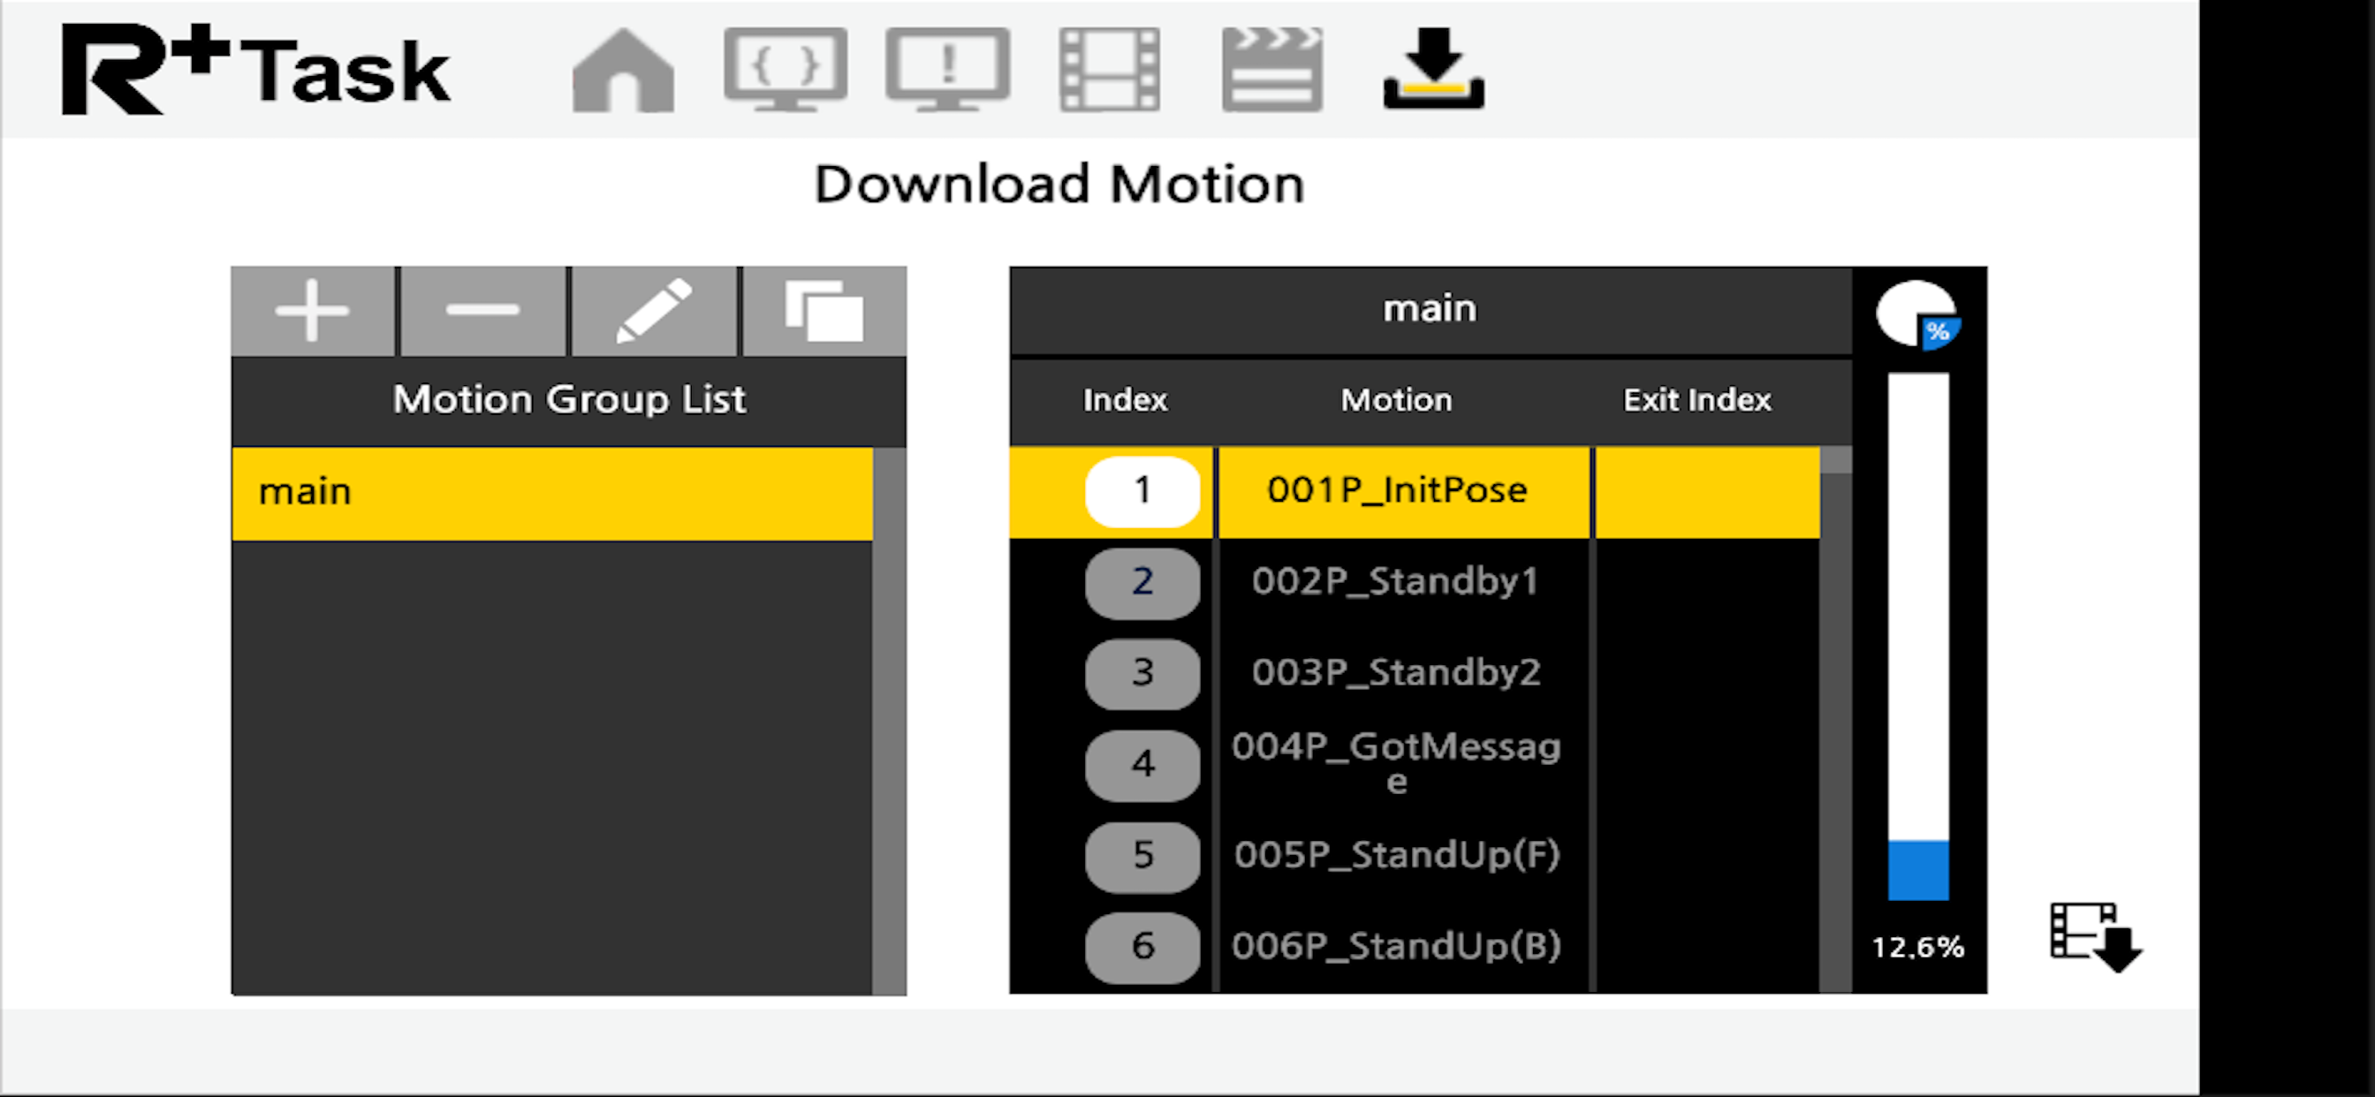Click the memory usage percent pie icon
Viewport: 2375px width, 1097px height.
coord(1917,315)
